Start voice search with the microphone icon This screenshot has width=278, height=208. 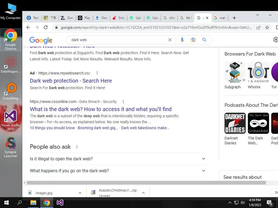[x=182, y=40]
